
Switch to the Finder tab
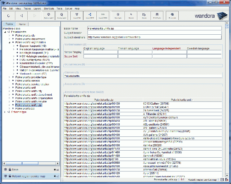point(22,24)
